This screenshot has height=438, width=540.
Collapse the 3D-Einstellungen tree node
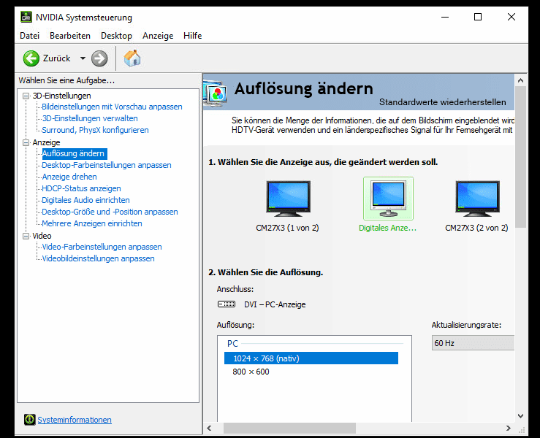pos(26,96)
